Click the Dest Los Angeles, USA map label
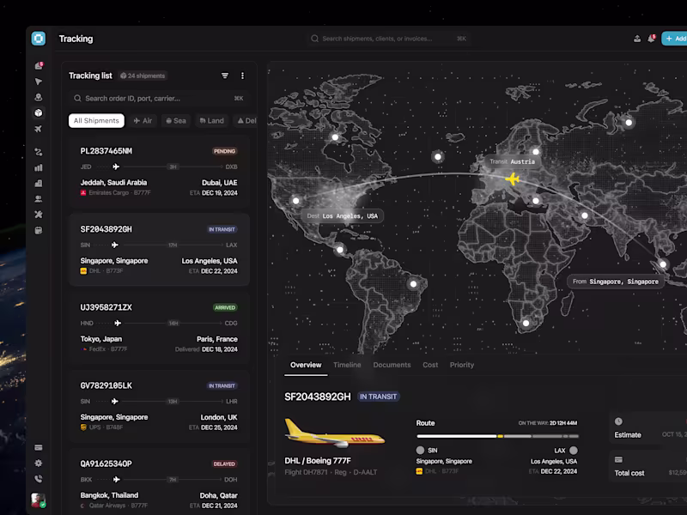 pos(342,216)
